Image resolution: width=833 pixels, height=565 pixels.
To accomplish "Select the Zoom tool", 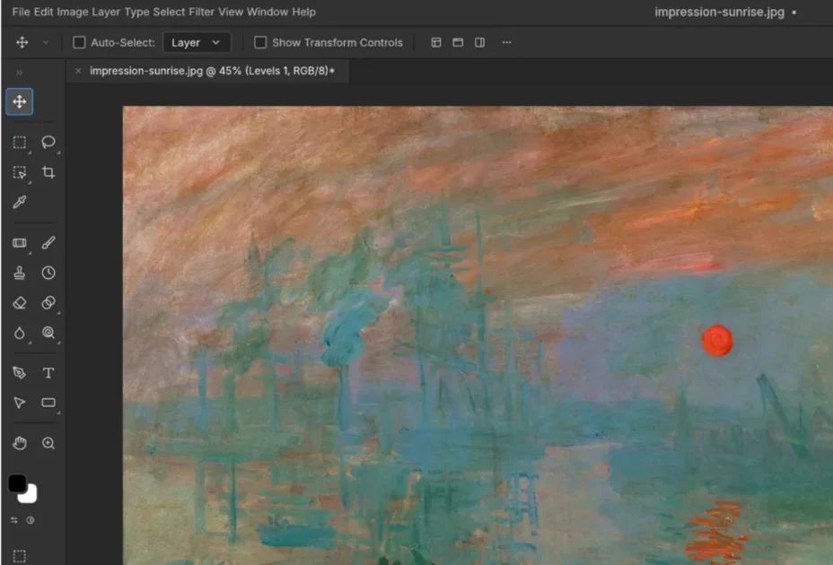I will [x=48, y=443].
